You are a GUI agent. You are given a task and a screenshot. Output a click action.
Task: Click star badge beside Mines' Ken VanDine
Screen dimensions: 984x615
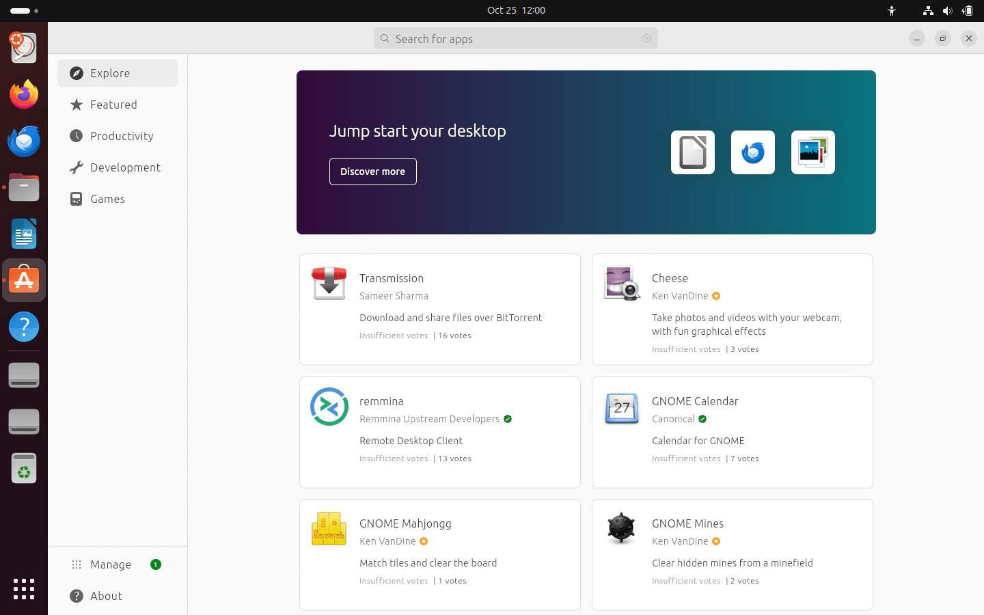[716, 541]
